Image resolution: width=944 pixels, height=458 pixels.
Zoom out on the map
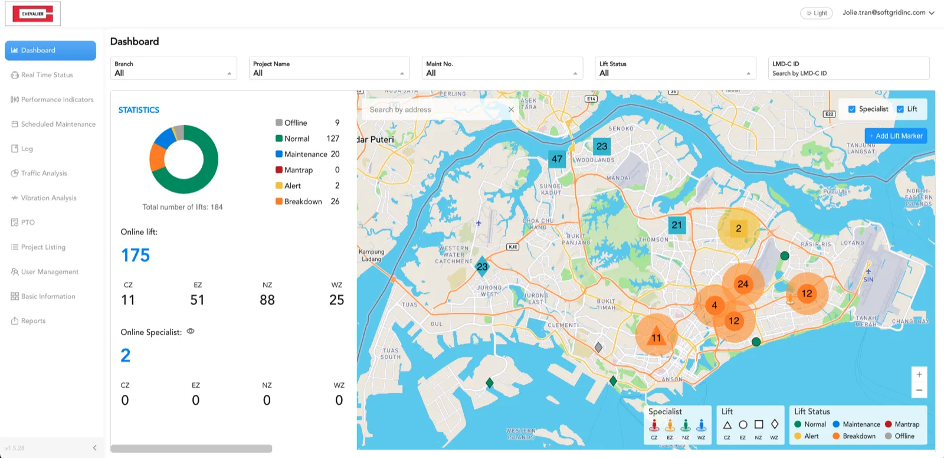919,390
